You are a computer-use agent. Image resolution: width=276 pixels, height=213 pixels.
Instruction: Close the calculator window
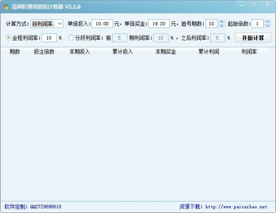pos(268,5)
